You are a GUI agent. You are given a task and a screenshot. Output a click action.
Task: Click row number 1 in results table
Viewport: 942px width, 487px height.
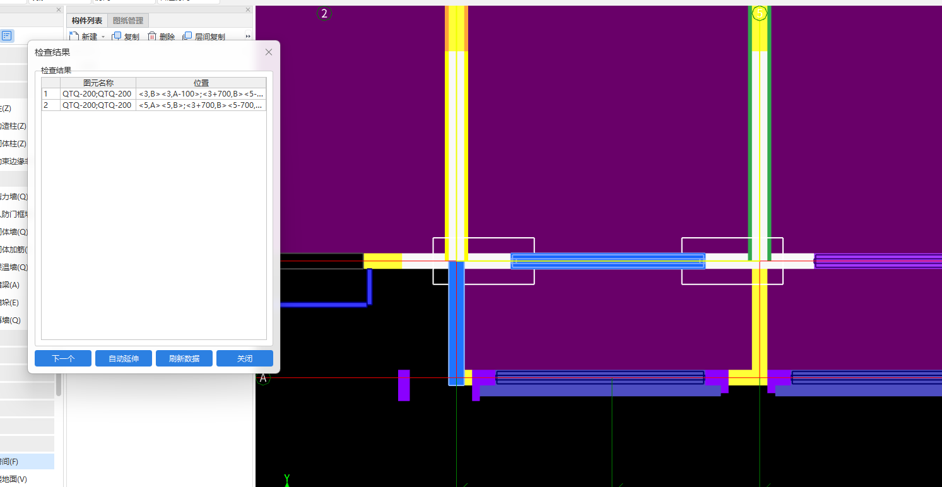pyautogui.click(x=50, y=94)
